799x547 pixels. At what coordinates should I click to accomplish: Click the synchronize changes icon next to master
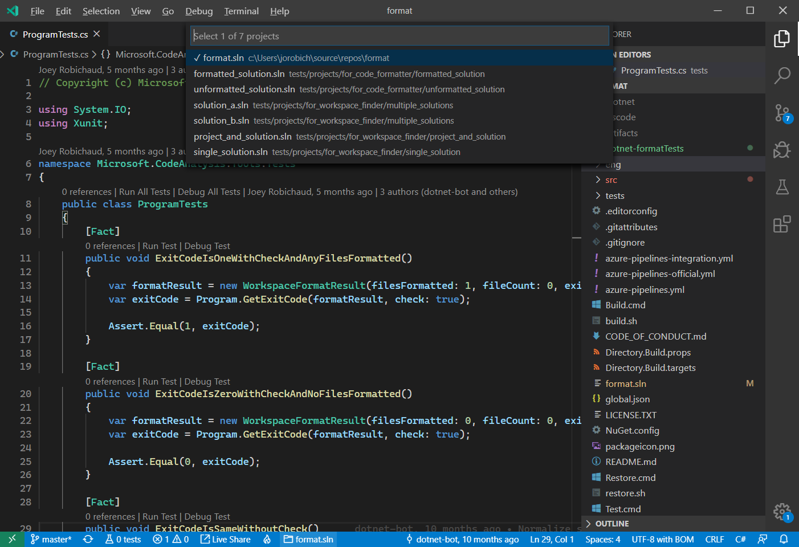coord(88,539)
